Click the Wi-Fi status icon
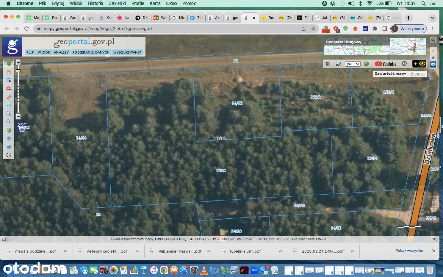 pyautogui.click(x=369, y=3)
